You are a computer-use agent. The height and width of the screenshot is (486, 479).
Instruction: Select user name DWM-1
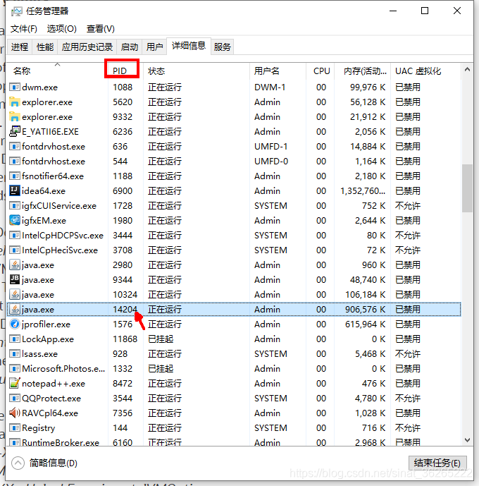click(270, 87)
